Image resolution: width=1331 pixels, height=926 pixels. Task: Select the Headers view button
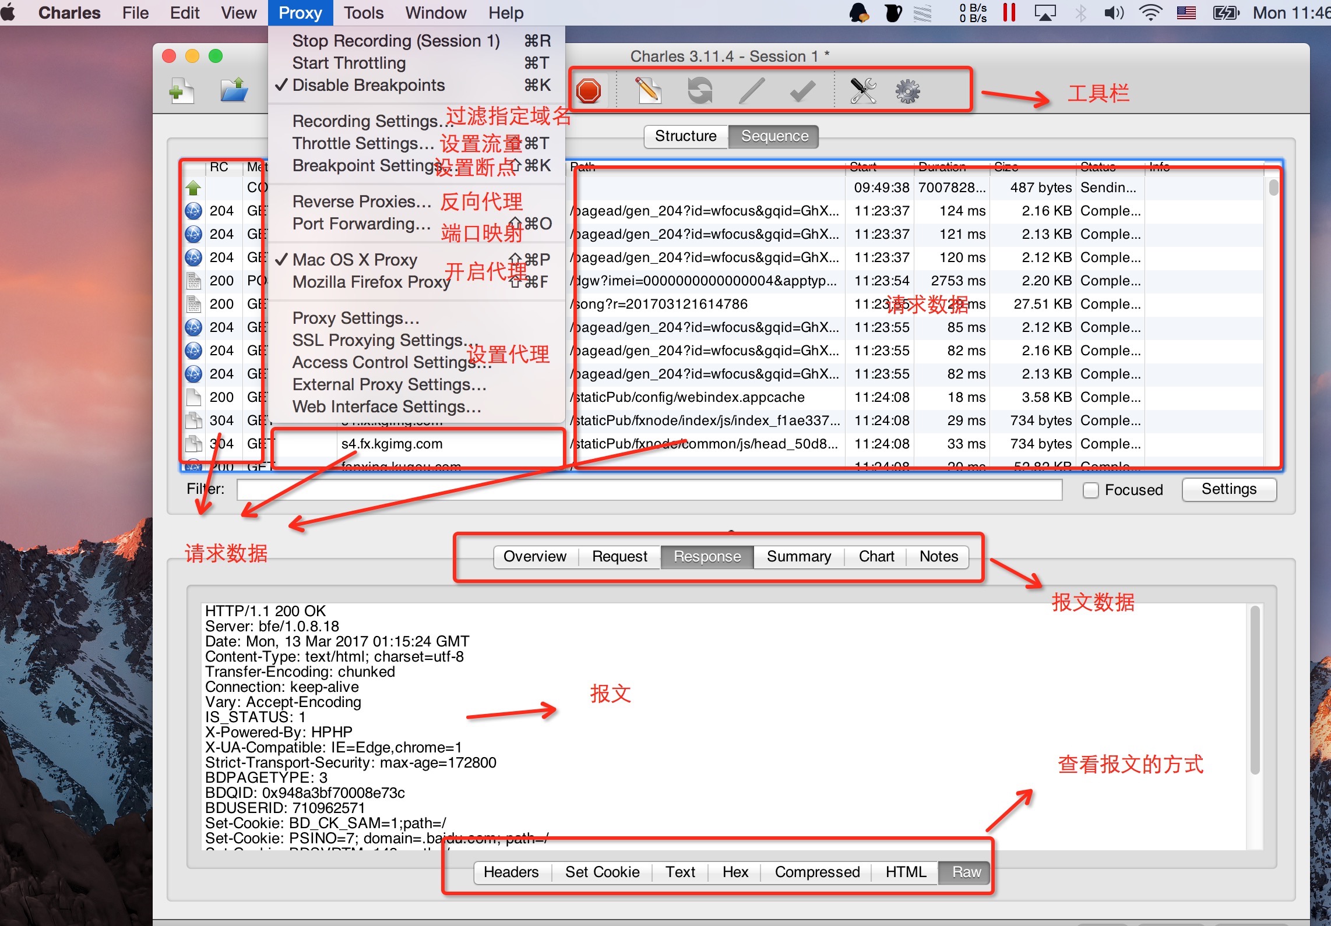tap(511, 872)
